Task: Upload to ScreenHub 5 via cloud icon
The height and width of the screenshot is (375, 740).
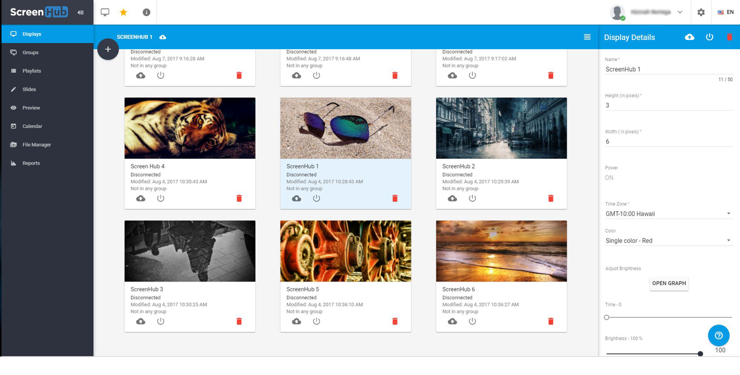Action: (297, 321)
